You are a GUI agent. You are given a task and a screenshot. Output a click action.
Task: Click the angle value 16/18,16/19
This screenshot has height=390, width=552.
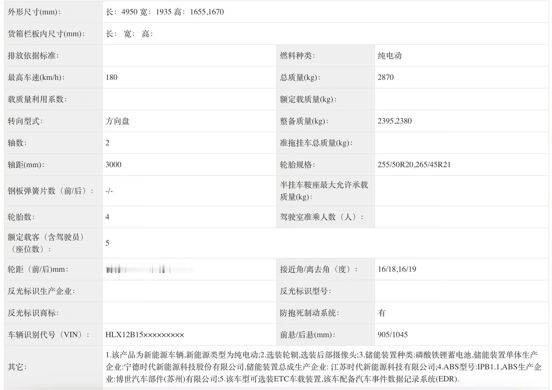(x=397, y=269)
